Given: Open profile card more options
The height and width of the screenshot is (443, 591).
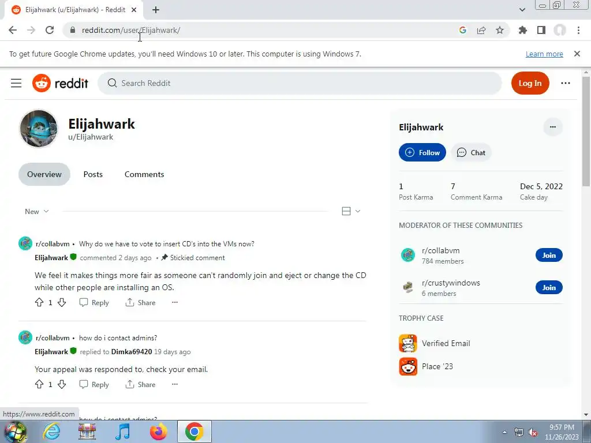Looking at the screenshot, I should [552, 127].
